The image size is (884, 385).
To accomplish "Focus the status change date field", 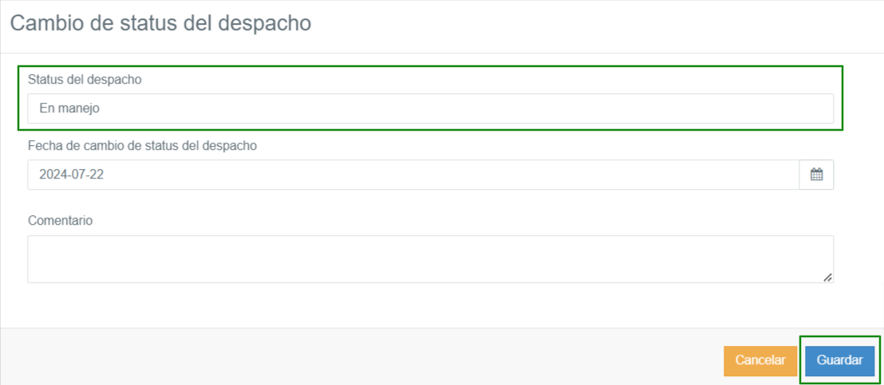I will point(413,175).
